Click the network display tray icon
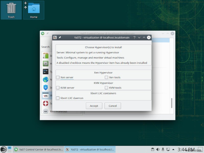The width and height of the screenshot is (204, 153). click(x=168, y=149)
